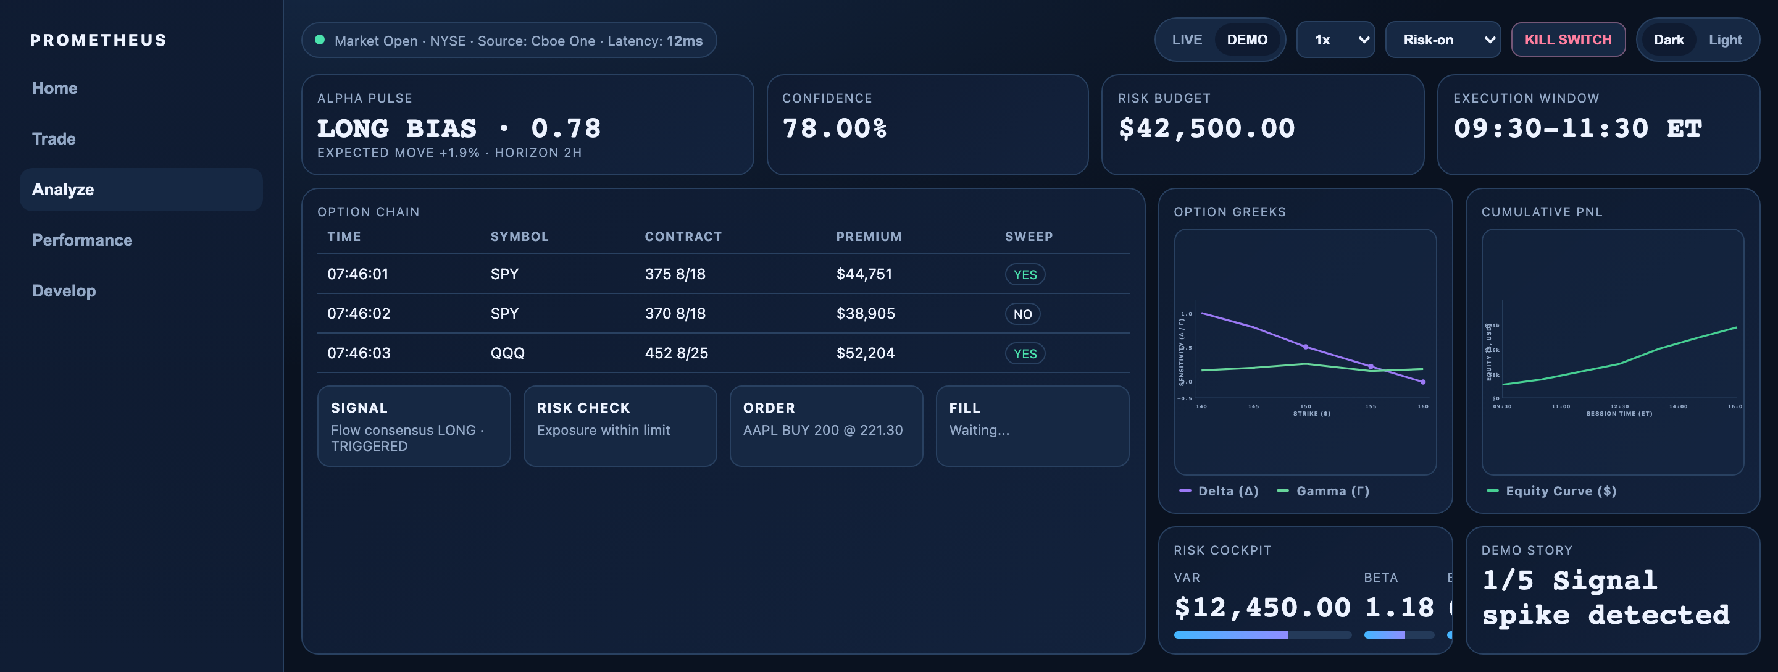This screenshot has width=1778, height=672.
Task: Enable the Dark theme
Action: 1668,40
